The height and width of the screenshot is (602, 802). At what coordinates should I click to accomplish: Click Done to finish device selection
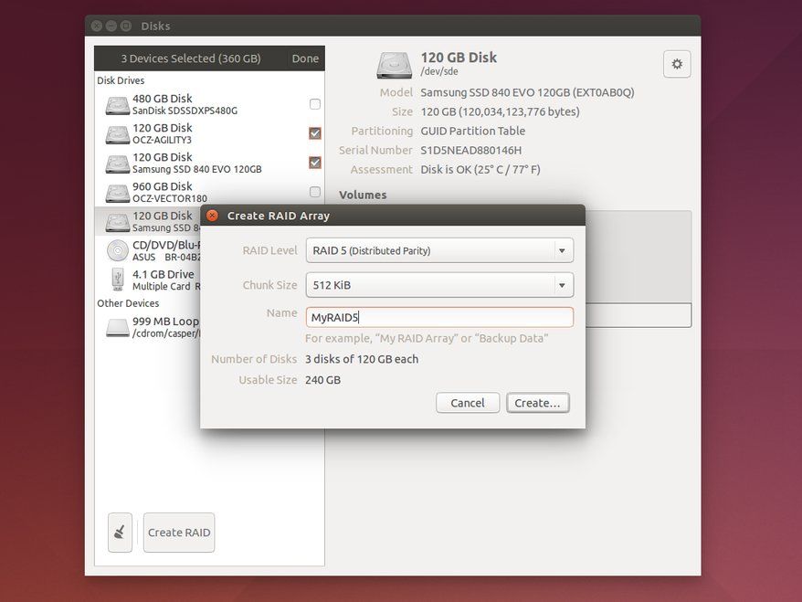tap(304, 58)
